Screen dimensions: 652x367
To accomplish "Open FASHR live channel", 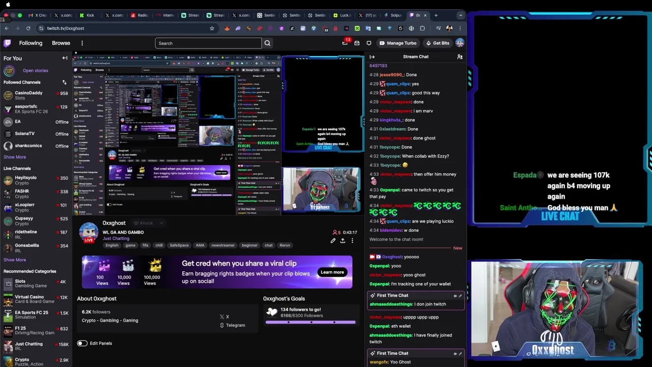I will (x=36, y=194).
